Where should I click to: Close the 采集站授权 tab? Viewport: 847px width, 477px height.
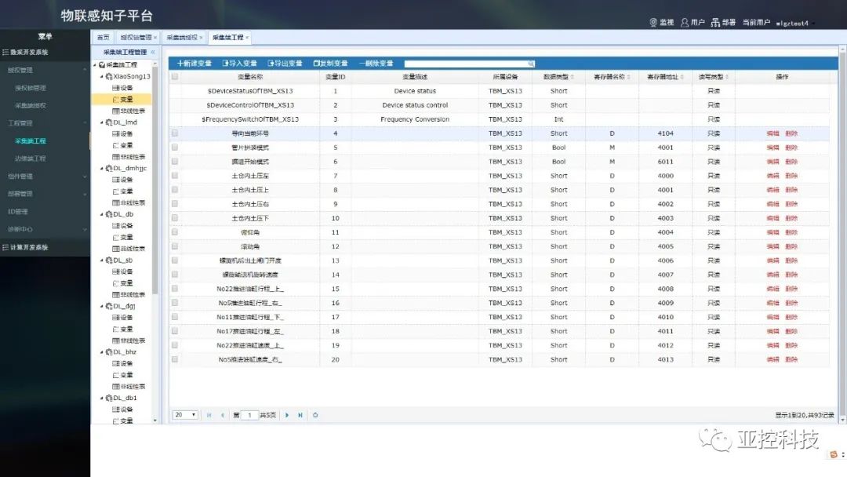[x=201, y=38]
